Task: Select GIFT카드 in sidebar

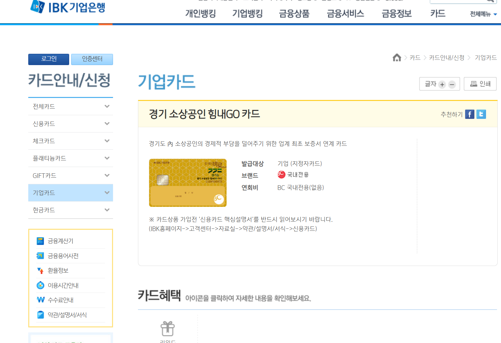Action: (70, 176)
